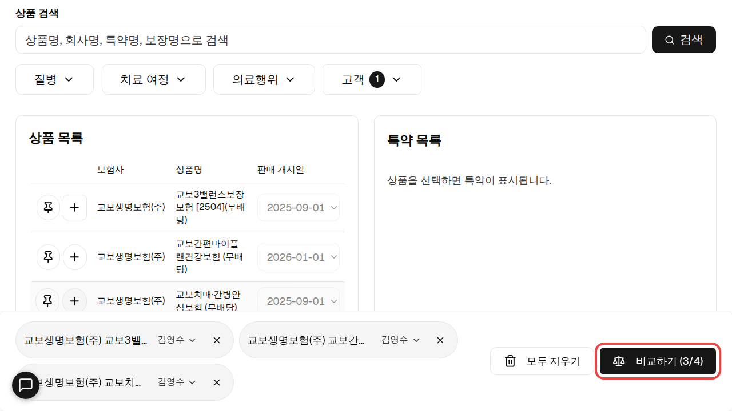Pin the 교보치매·간병안심보험 product row
The image size is (732, 411).
(x=48, y=300)
